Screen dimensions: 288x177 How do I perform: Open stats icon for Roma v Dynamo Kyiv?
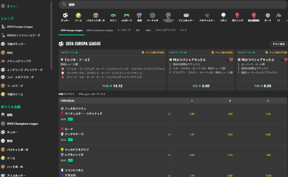click(169, 134)
